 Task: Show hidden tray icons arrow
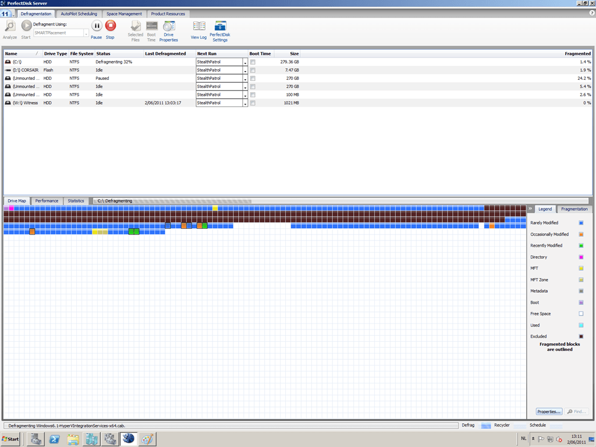(533, 439)
